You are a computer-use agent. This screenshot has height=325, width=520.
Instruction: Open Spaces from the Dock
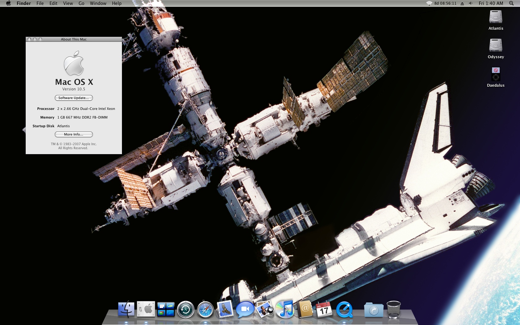(166, 309)
